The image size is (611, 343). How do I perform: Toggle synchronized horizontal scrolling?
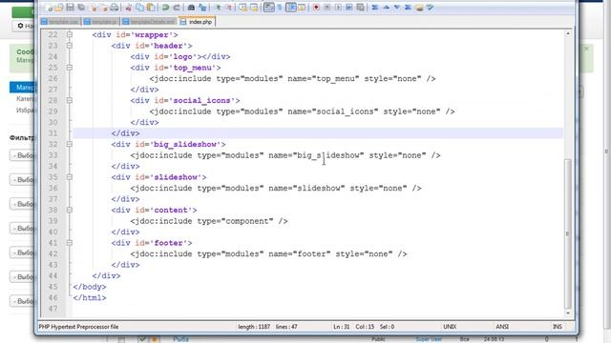pos(254,8)
